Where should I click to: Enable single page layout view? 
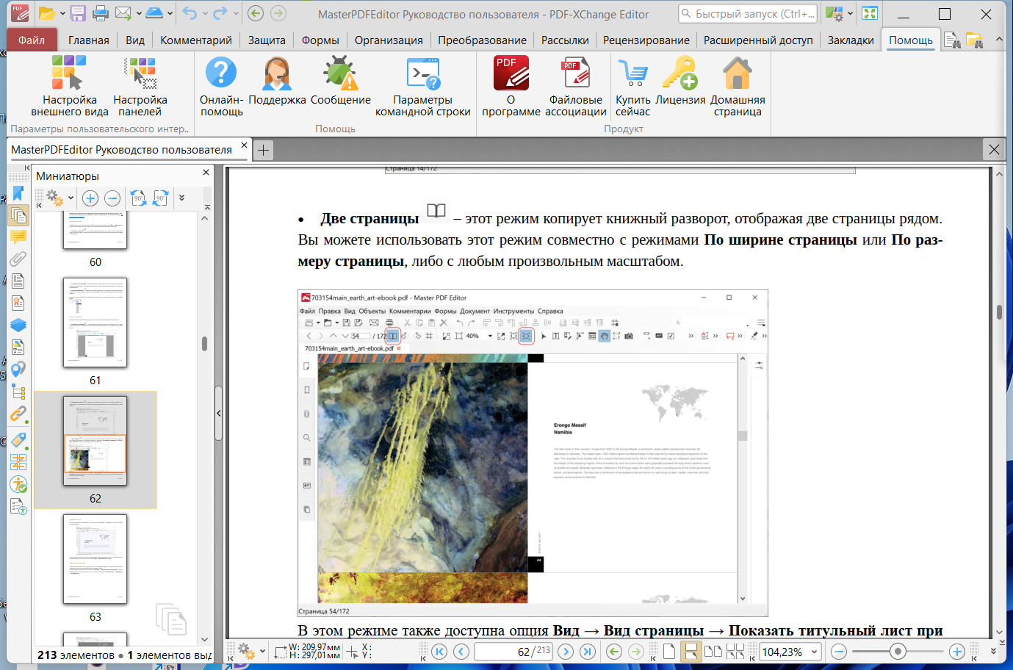coord(668,652)
